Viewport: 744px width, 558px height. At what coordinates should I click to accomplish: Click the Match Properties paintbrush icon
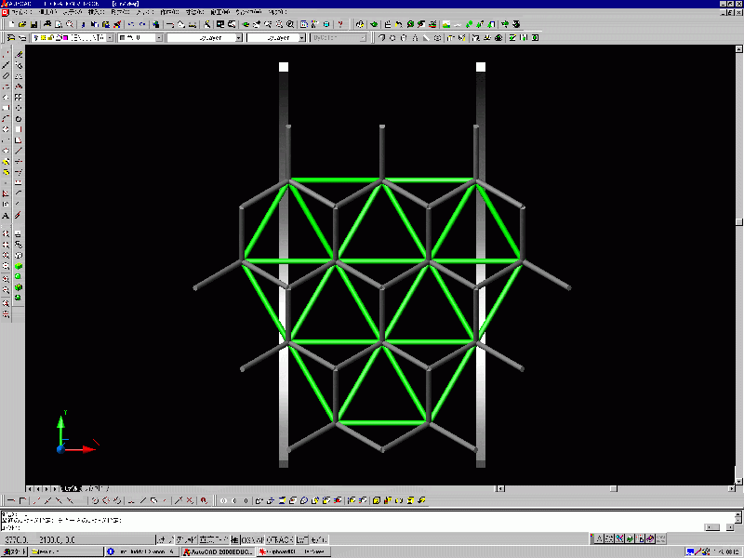(117, 24)
